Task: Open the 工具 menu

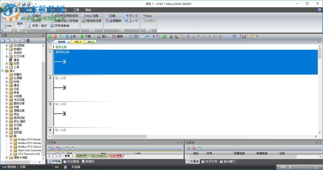Action: pyautogui.click(x=76, y=10)
